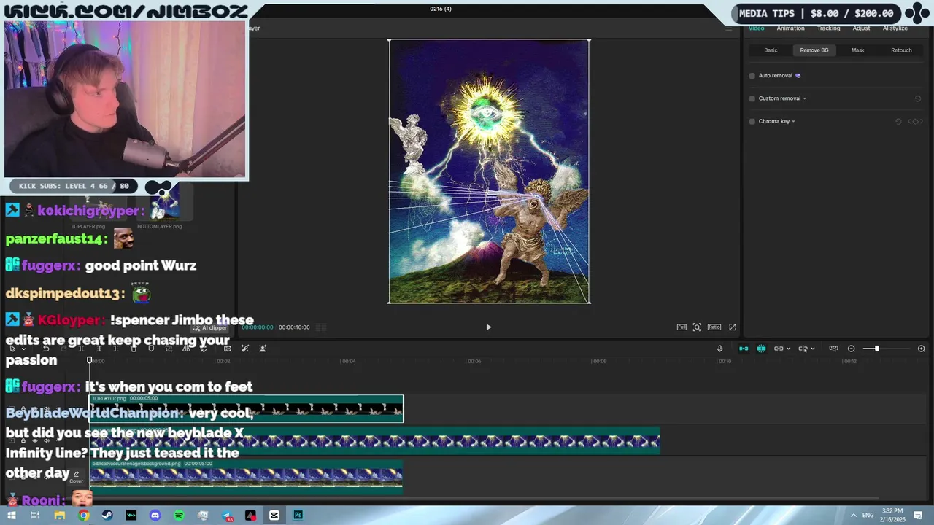Click the magic wand AI tool
The height and width of the screenshot is (525, 934).
click(245, 349)
